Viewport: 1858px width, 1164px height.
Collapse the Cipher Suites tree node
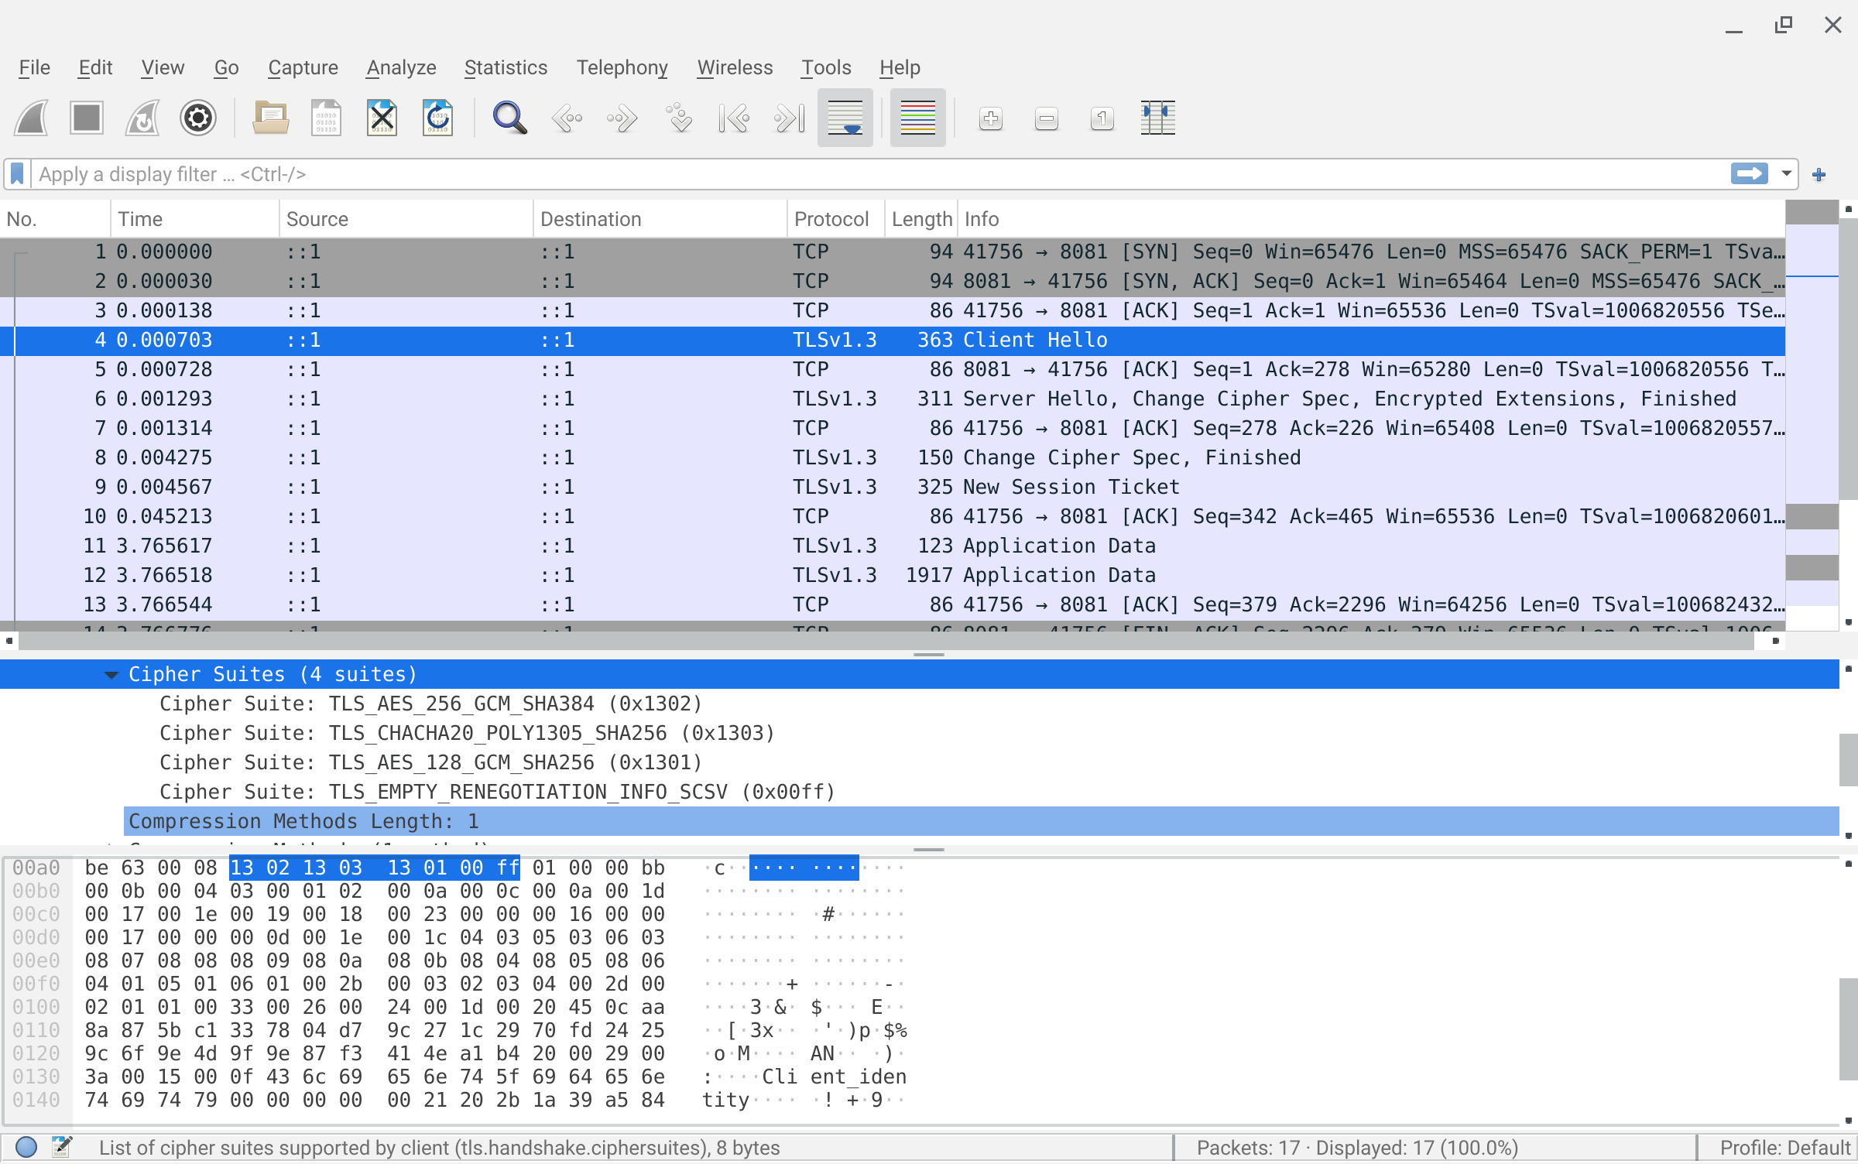click(111, 675)
